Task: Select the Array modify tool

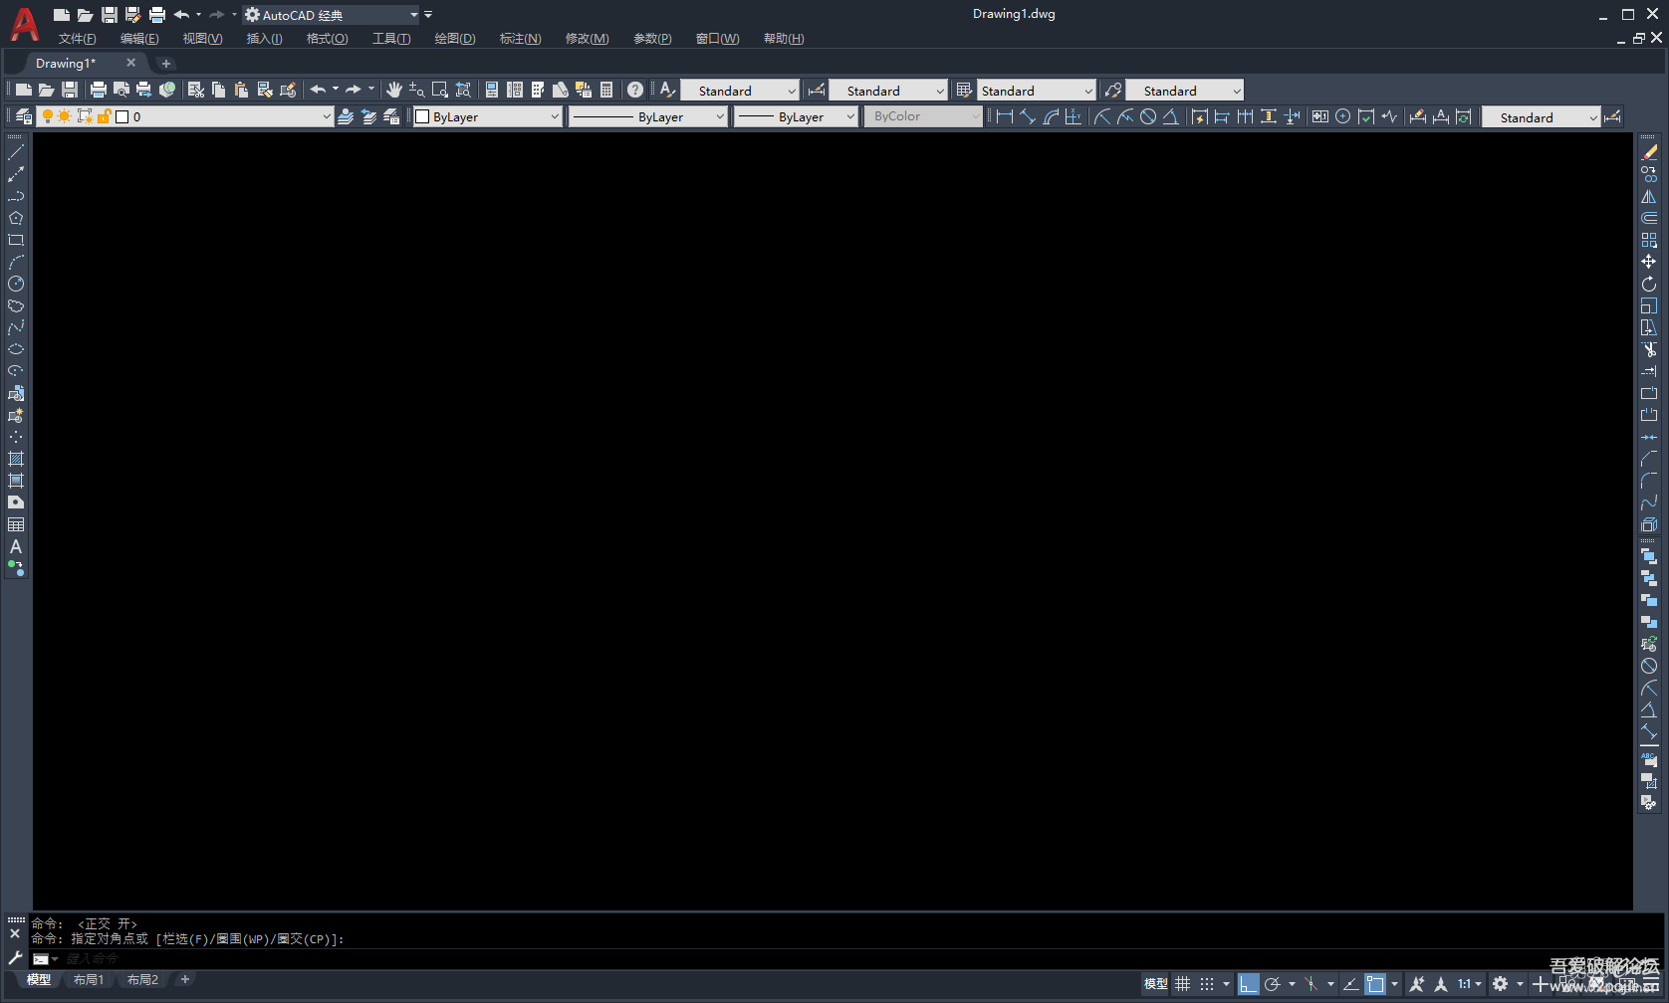Action: pyautogui.click(x=1649, y=240)
